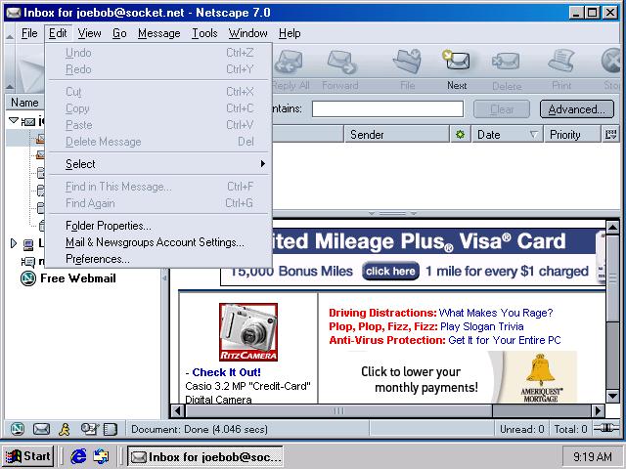This screenshot has width=626, height=469.
Task: Click the Delete toolbar icon
Action: (506, 62)
